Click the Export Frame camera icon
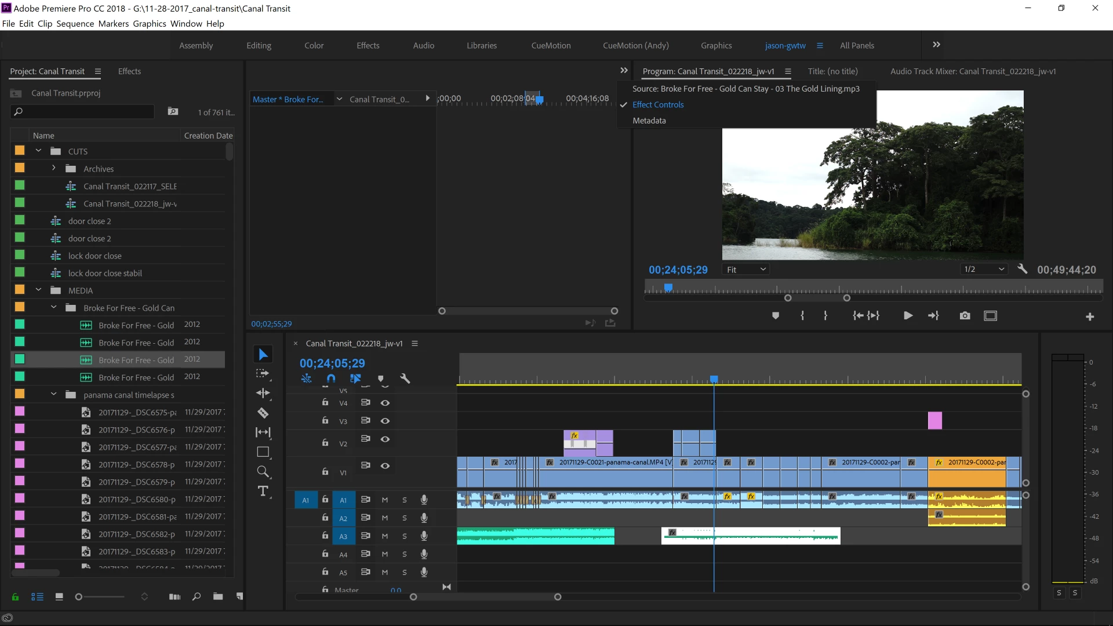1113x626 pixels. click(x=965, y=316)
